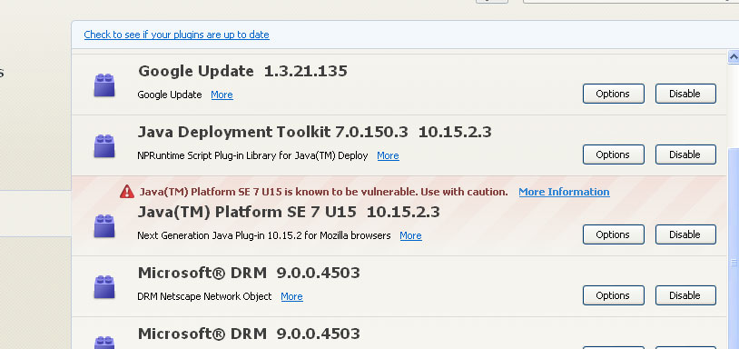The height and width of the screenshot is (349, 739).
Task: Disable the Google Update plugin
Action: click(x=685, y=94)
